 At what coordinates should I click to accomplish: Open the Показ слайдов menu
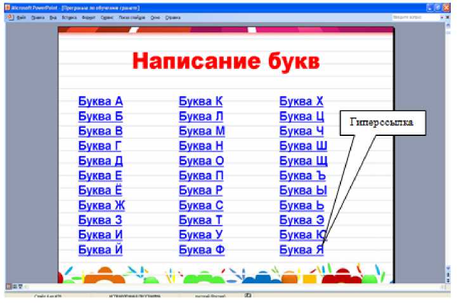click(x=132, y=18)
